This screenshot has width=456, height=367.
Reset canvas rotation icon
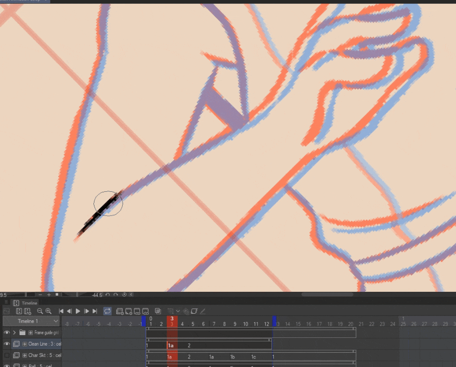click(x=124, y=295)
